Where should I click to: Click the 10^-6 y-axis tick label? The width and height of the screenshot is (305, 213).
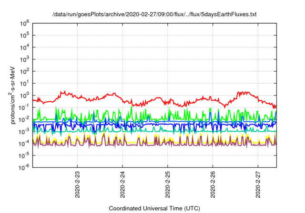(x=24, y=167)
